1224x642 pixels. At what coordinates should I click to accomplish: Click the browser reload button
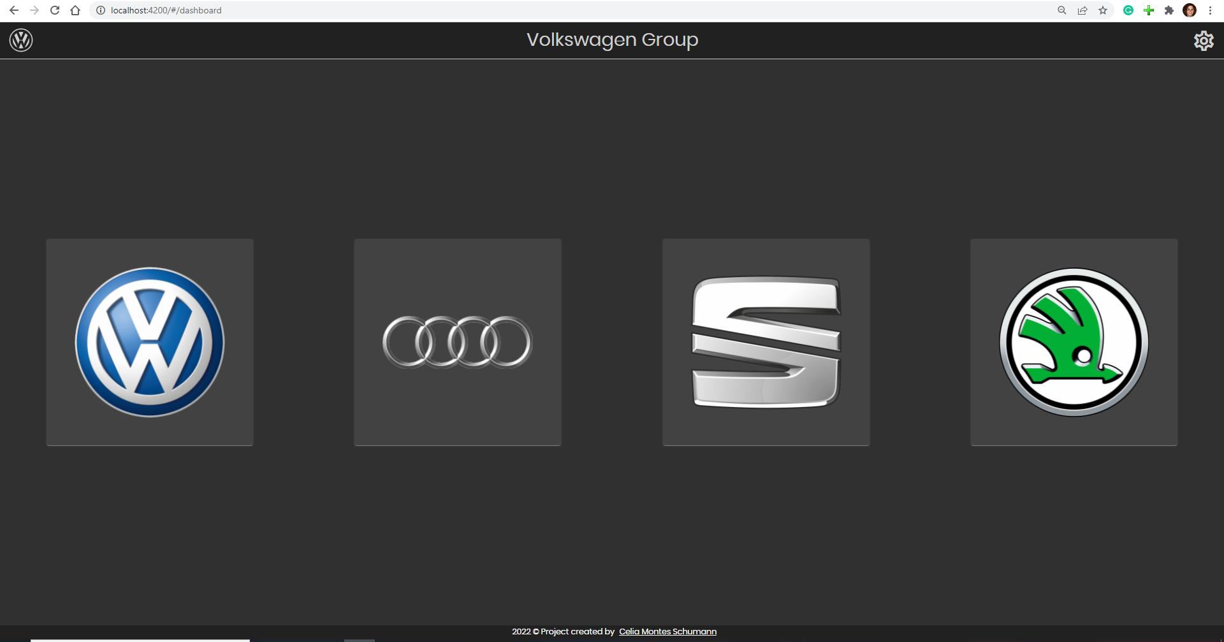tap(55, 10)
